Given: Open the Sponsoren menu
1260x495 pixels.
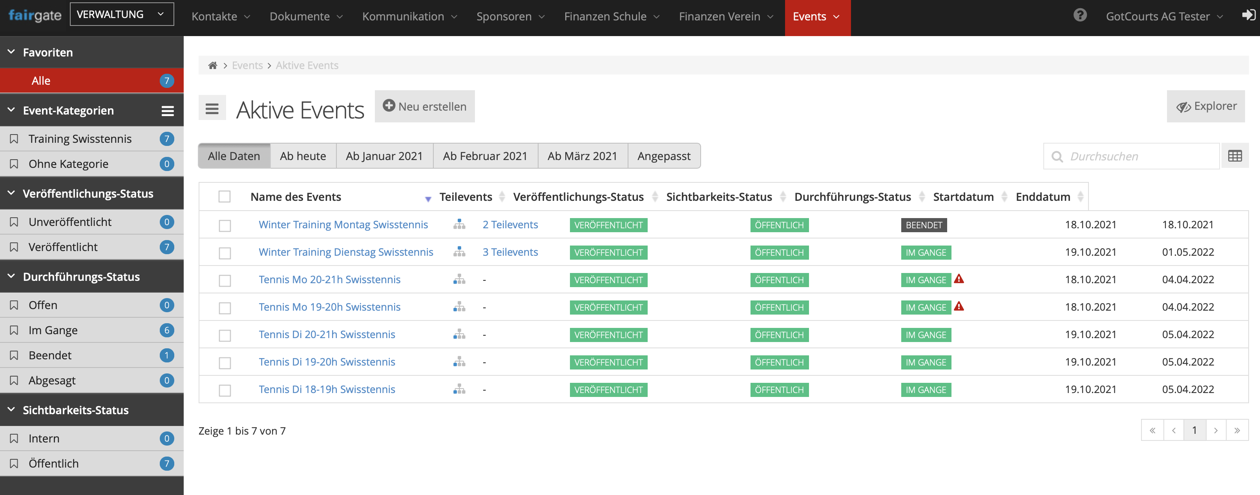Looking at the screenshot, I should pyautogui.click(x=510, y=16).
